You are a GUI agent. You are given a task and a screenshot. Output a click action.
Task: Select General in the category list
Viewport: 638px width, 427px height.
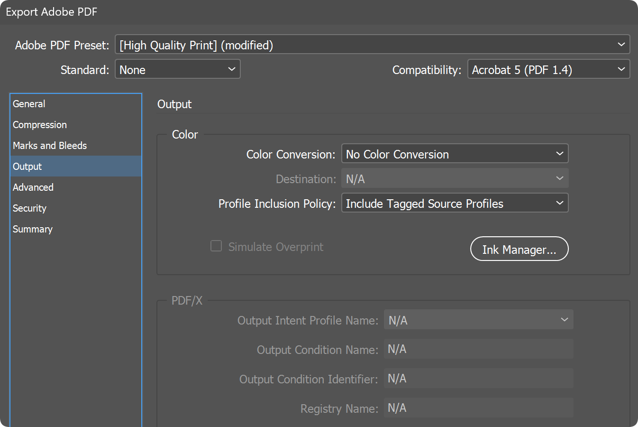tap(76, 104)
